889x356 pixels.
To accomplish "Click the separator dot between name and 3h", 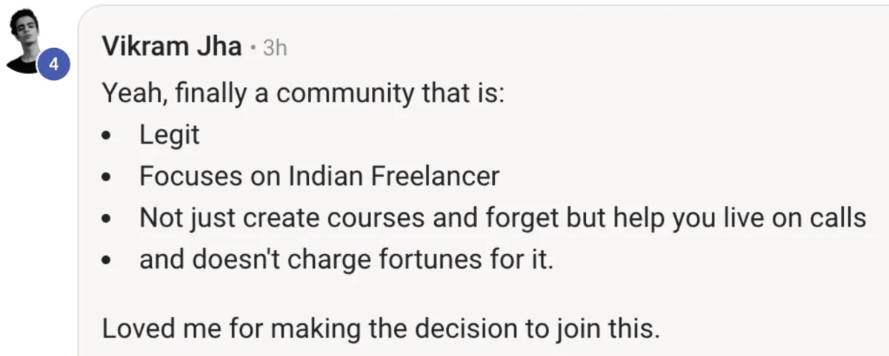I will click(x=253, y=48).
